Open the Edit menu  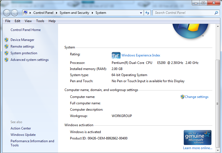[x=18, y=21]
